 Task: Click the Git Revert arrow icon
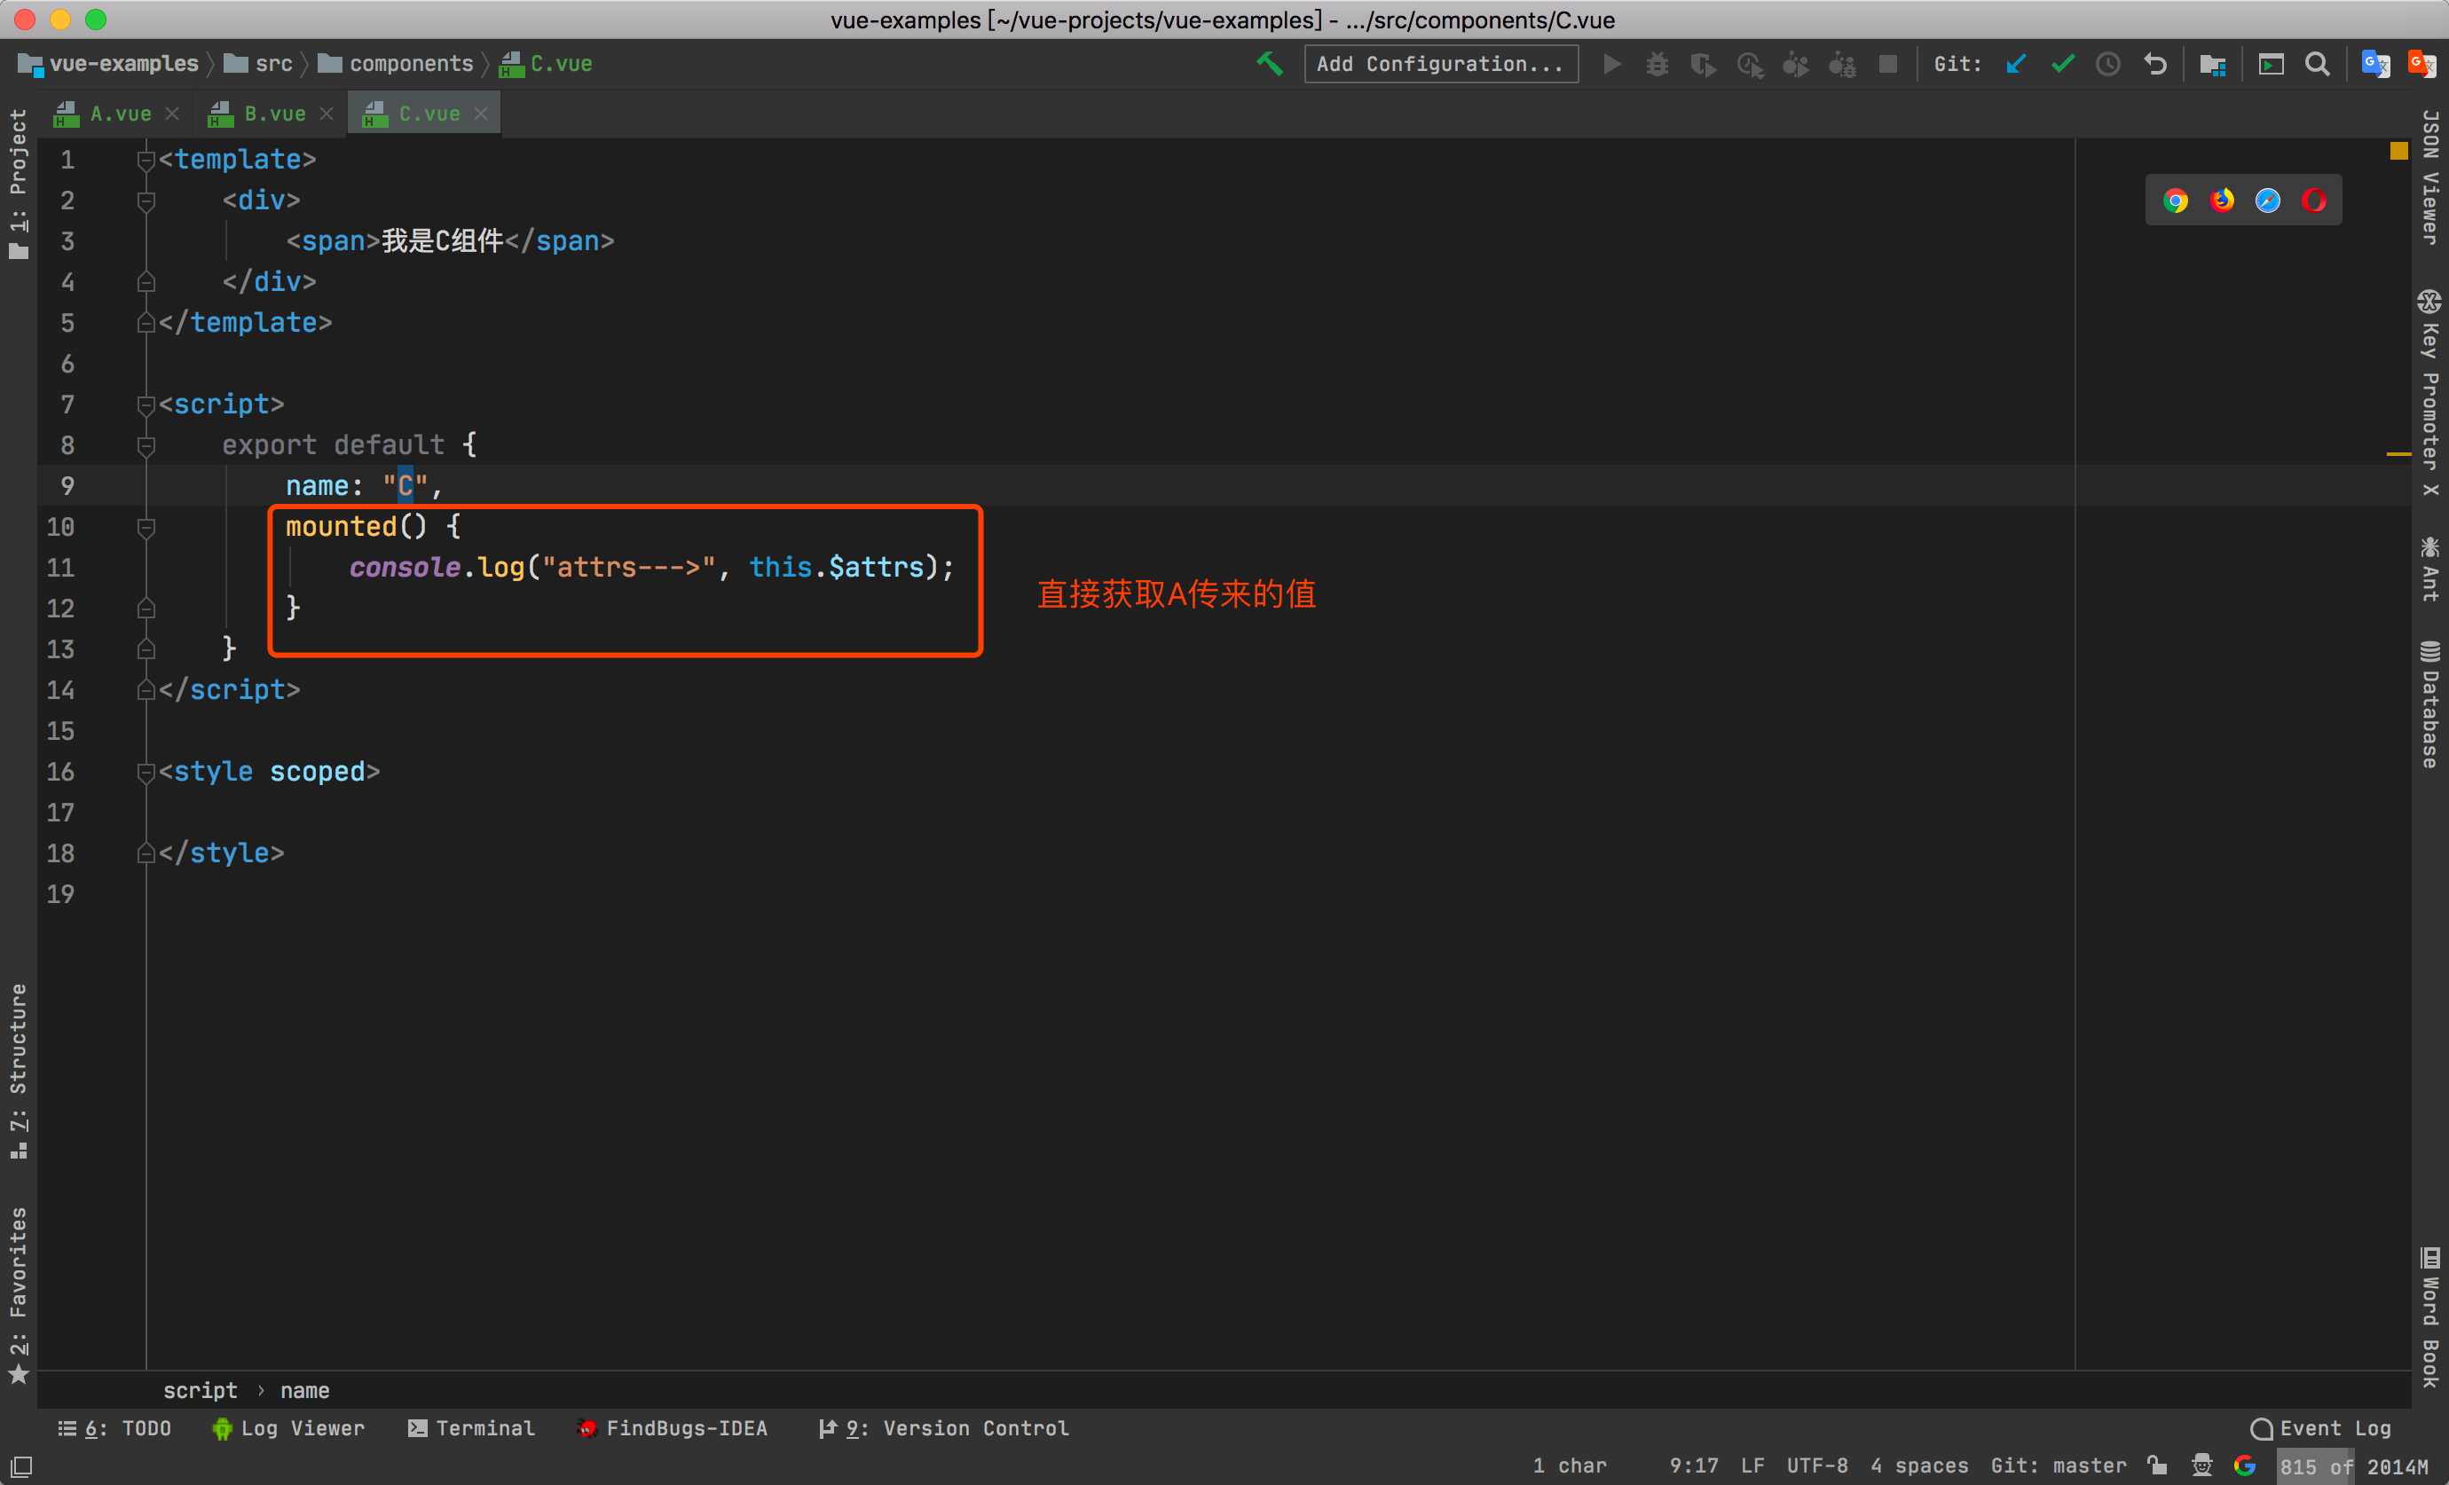pyautogui.click(x=2154, y=65)
